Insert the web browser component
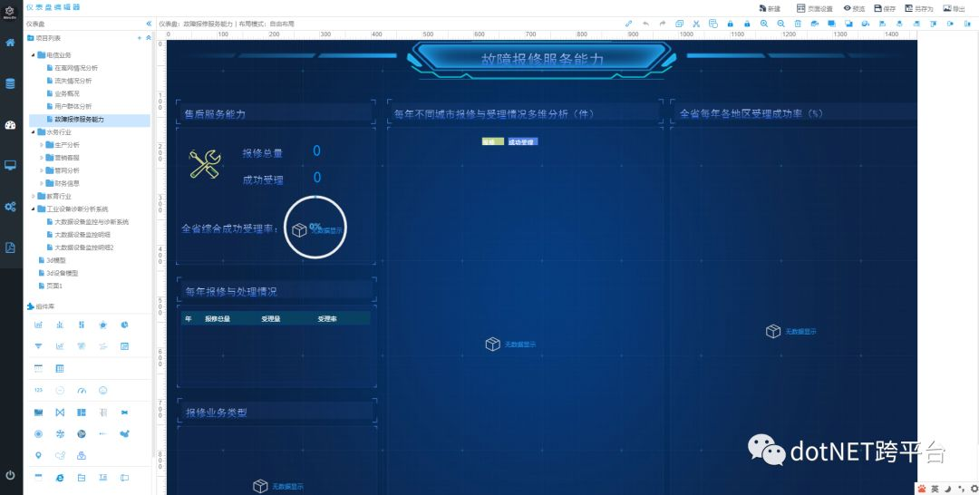 [60, 478]
